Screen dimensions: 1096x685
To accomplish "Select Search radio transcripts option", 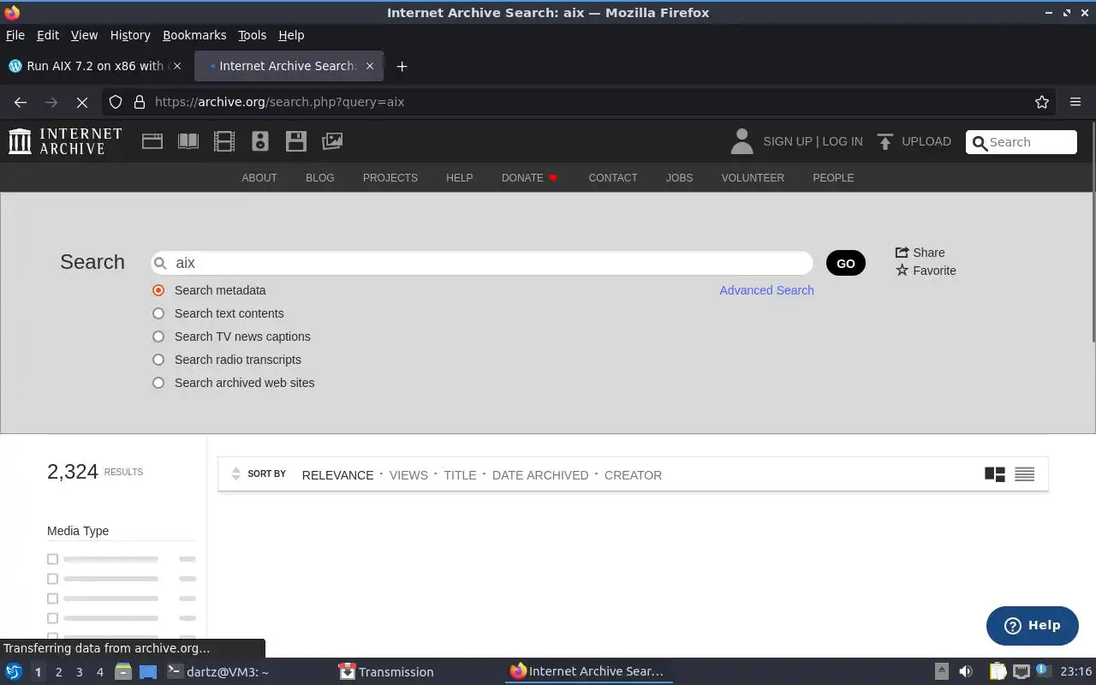I will tap(158, 360).
